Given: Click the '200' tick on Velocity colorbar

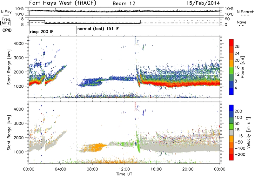Looking at the screenshot, I should [238, 111].
